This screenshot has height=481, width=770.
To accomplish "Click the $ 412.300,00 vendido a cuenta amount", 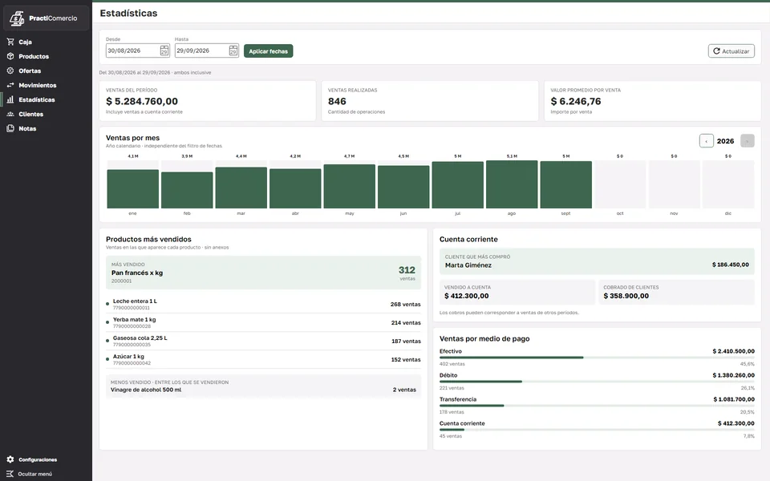I will [467, 296].
